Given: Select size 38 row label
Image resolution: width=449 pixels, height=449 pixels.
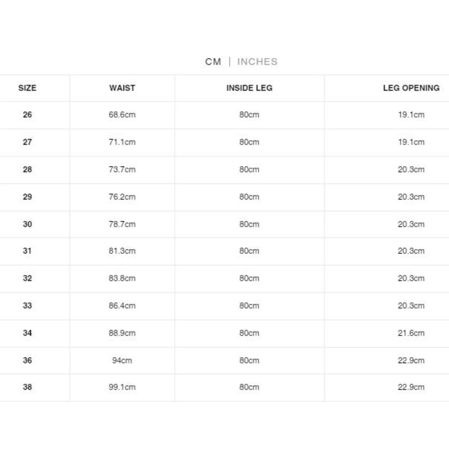Looking at the screenshot, I should (27, 387).
